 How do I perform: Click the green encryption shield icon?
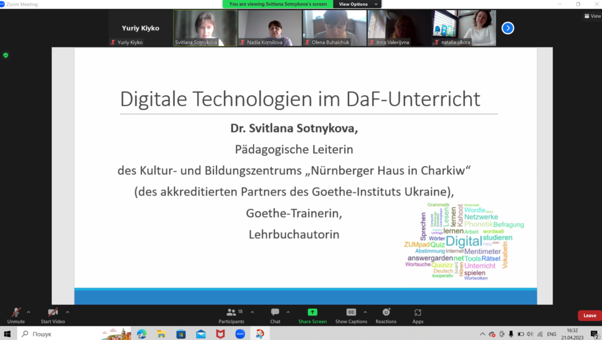tap(6, 55)
